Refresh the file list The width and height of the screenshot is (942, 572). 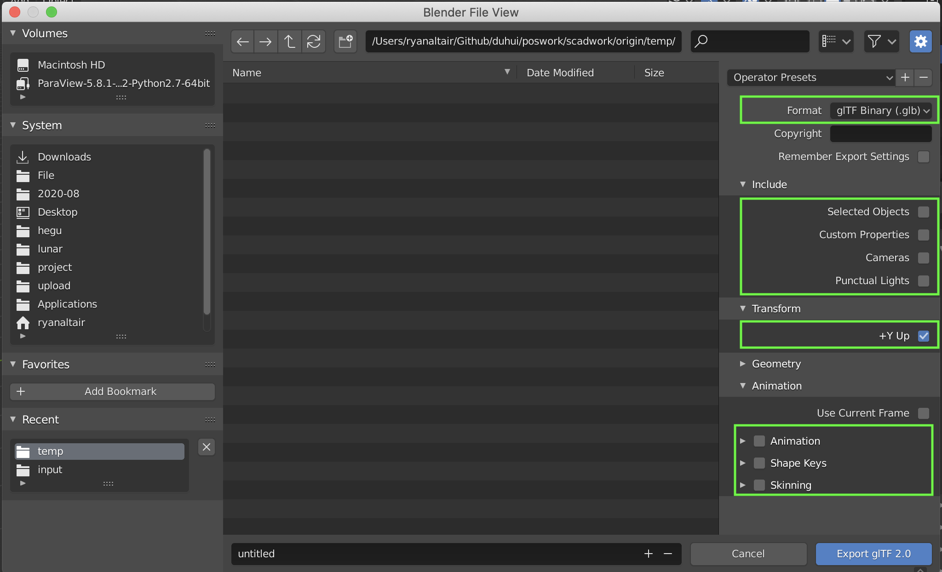click(314, 42)
